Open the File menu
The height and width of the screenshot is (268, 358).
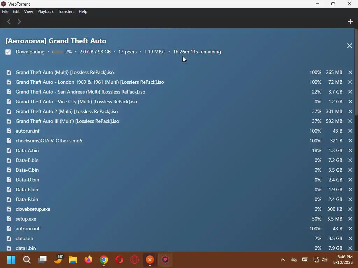click(x=5, y=12)
